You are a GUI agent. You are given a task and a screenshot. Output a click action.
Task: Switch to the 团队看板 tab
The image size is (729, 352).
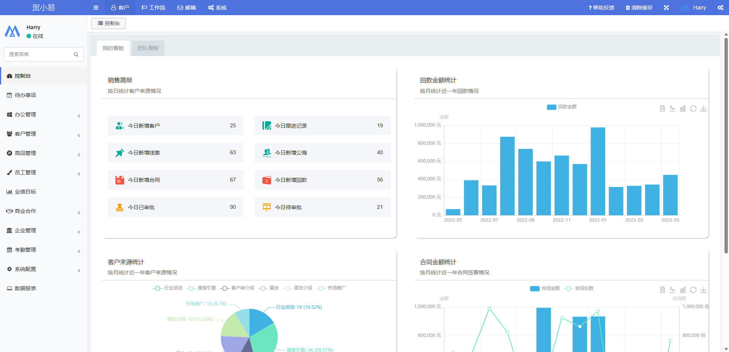click(x=148, y=48)
